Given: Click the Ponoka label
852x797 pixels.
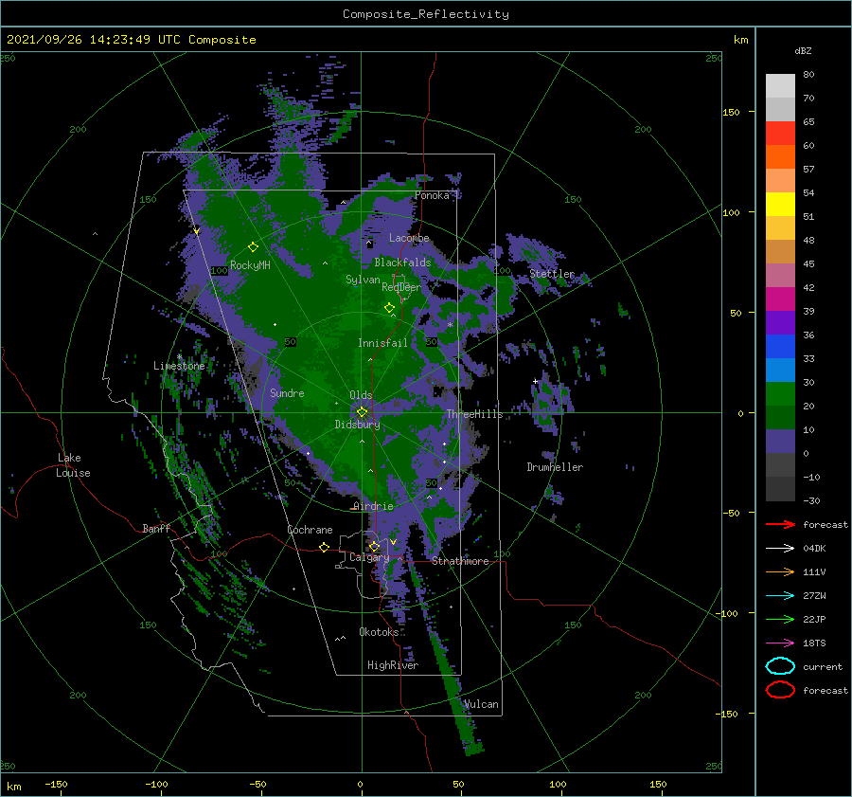Looking at the screenshot, I should (x=432, y=195).
